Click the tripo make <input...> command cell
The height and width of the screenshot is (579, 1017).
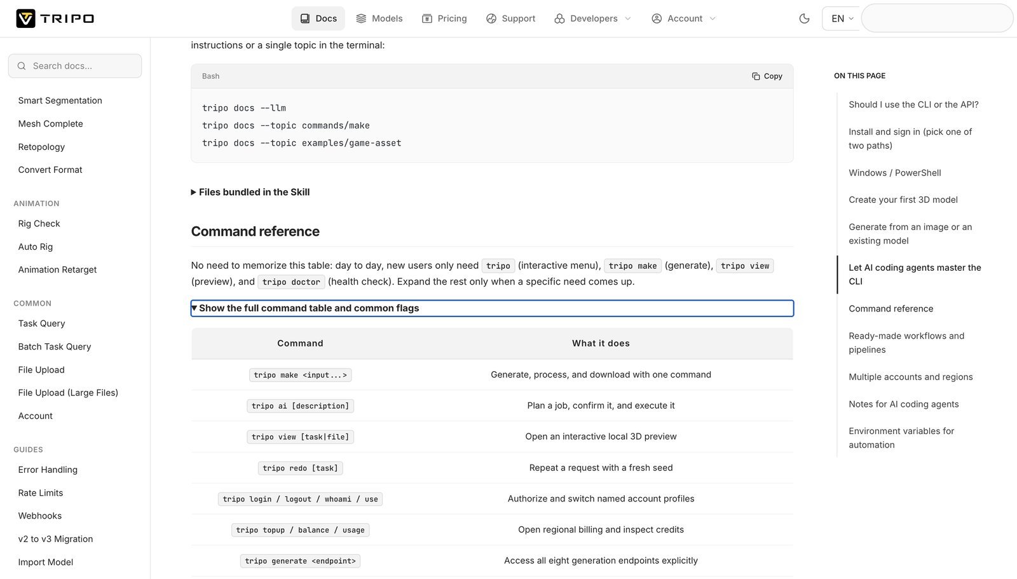coord(300,375)
